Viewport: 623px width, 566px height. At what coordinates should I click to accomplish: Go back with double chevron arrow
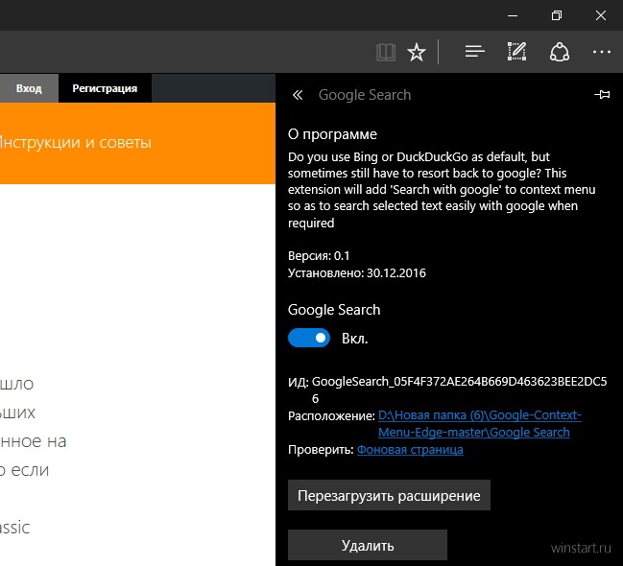[298, 95]
